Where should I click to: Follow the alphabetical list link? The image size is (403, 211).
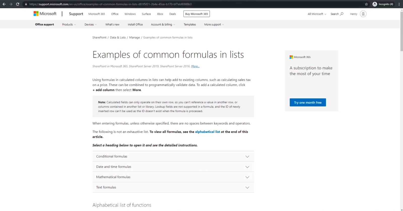(207, 132)
